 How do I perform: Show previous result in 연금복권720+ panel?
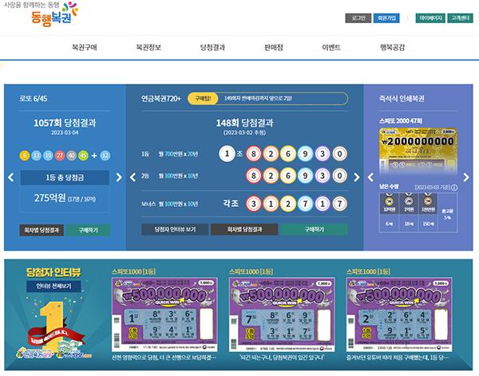pyautogui.click(x=133, y=177)
